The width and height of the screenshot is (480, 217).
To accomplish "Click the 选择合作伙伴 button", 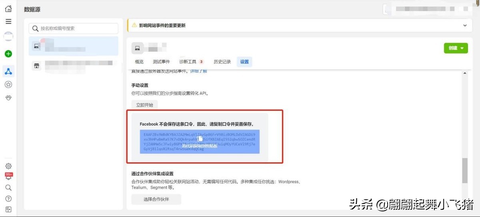I will coord(156,199).
